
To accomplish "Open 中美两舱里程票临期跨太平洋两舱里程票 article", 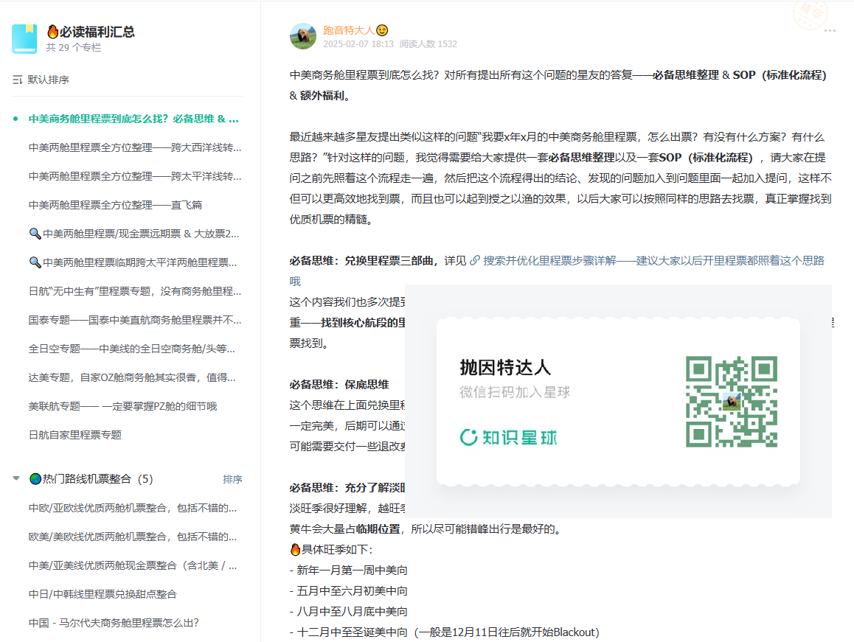I will coord(133,262).
